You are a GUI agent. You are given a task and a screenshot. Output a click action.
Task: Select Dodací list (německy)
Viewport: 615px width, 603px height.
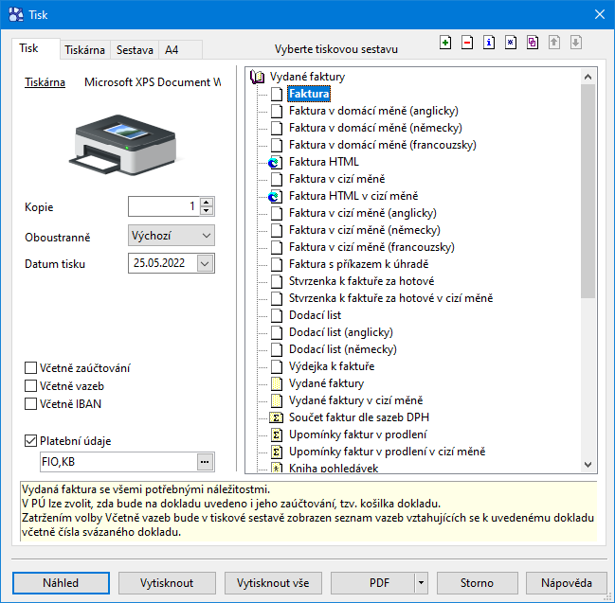(343, 349)
